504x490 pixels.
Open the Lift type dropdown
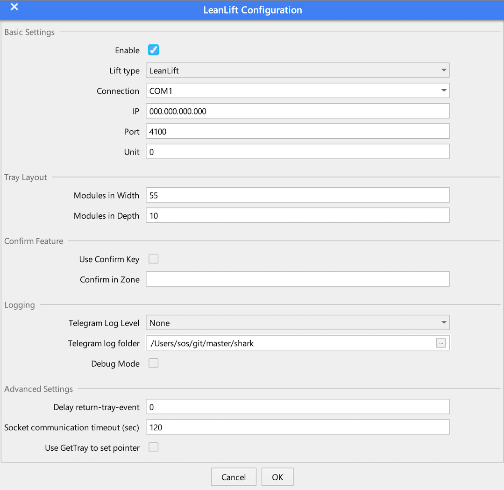tap(298, 71)
